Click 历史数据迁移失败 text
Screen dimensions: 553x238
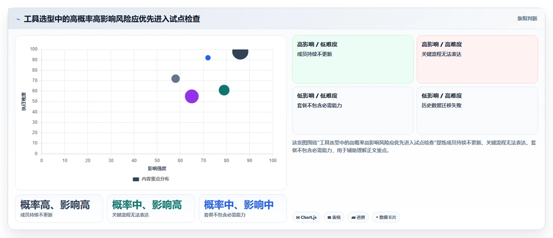coord(442,105)
